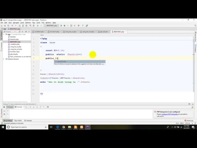Click the Pause program icon in debug panel
This screenshot has width=197, height=148.
point(4,114)
